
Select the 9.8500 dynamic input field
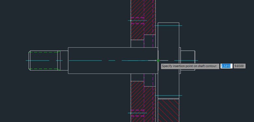[x=239, y=66]
